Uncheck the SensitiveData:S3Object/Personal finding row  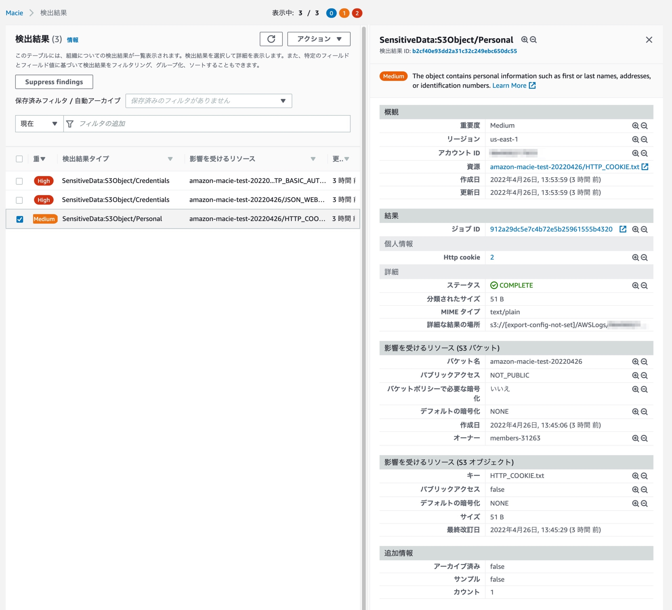click(x=19, y=219)
